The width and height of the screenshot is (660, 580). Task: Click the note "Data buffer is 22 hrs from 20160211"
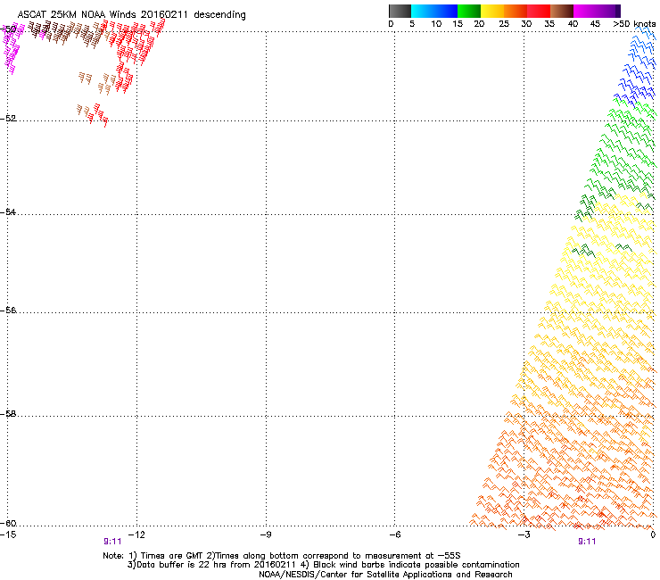214,565
